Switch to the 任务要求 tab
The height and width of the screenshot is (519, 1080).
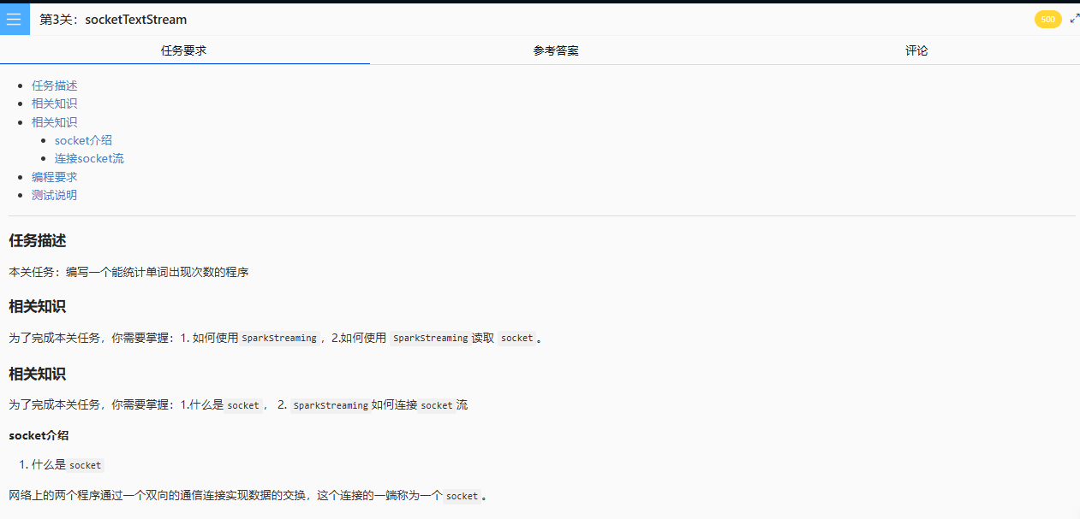[184, 50]
